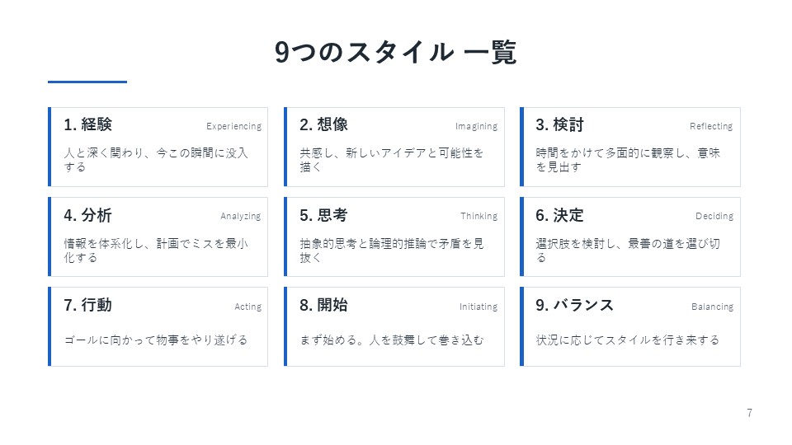Click the Reflecting label

click(x=711, y=126)
